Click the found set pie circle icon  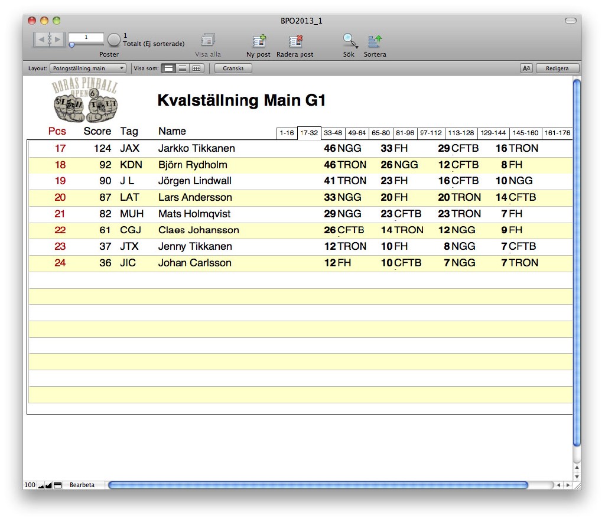(114, 40)
